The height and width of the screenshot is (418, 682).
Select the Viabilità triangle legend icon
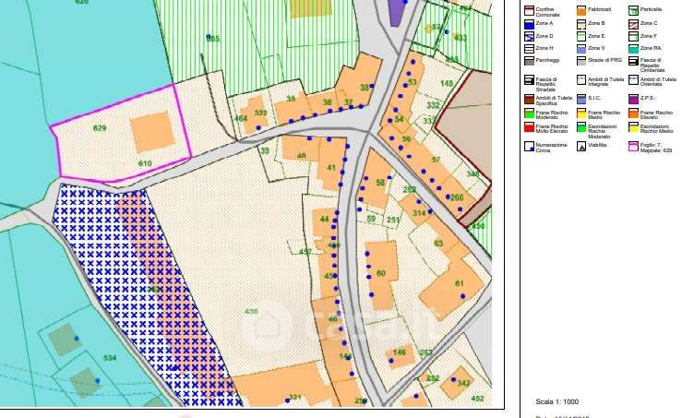tap(581, 147)
